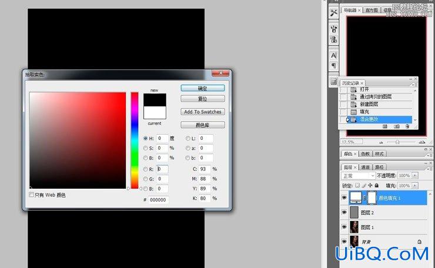This screenshot has width=435, height=268.
Task: Open the Layers panel flyout menu icon
Action: tap(430, 169)
